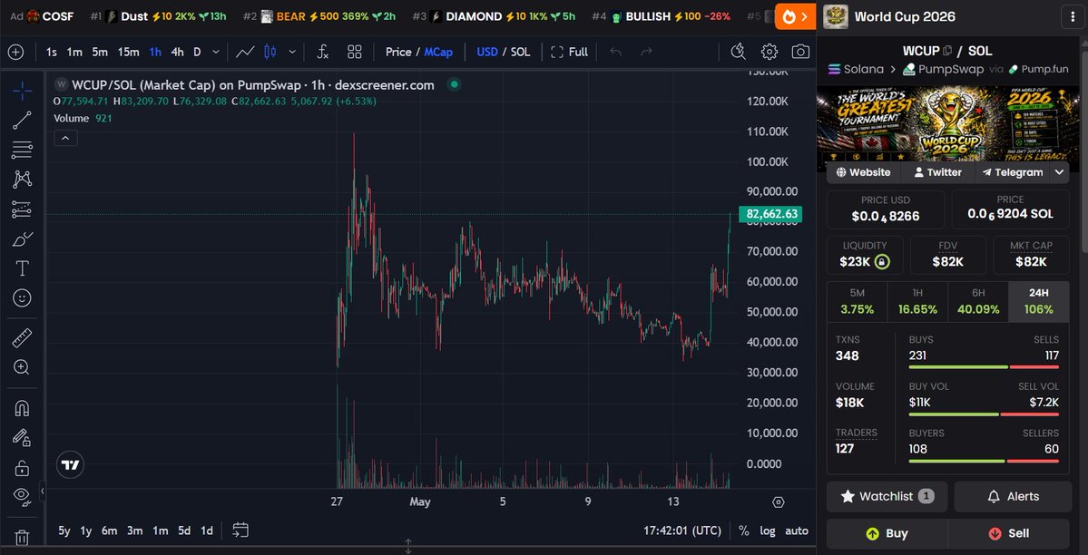Expand the chart style dropdown arrow
The height and width of the screenshot is (555, 1088).
pyautogui.click(x=292, y=52)
